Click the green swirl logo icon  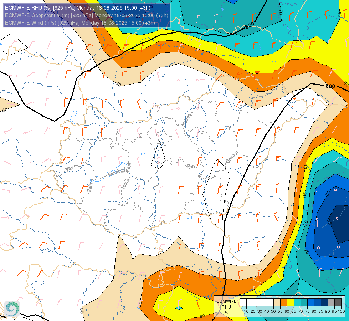[12, 309]
